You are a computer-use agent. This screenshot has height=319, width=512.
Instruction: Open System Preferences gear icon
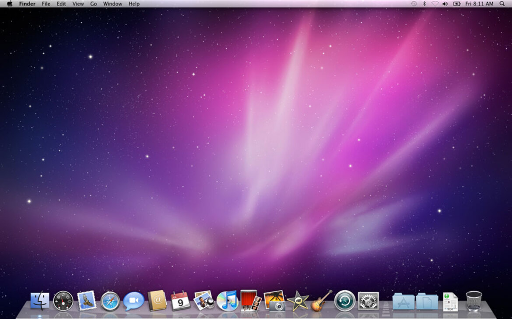[368, 301]
